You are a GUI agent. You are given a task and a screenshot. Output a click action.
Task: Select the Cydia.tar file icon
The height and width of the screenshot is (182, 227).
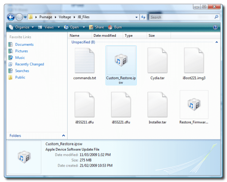click(158, 60)
